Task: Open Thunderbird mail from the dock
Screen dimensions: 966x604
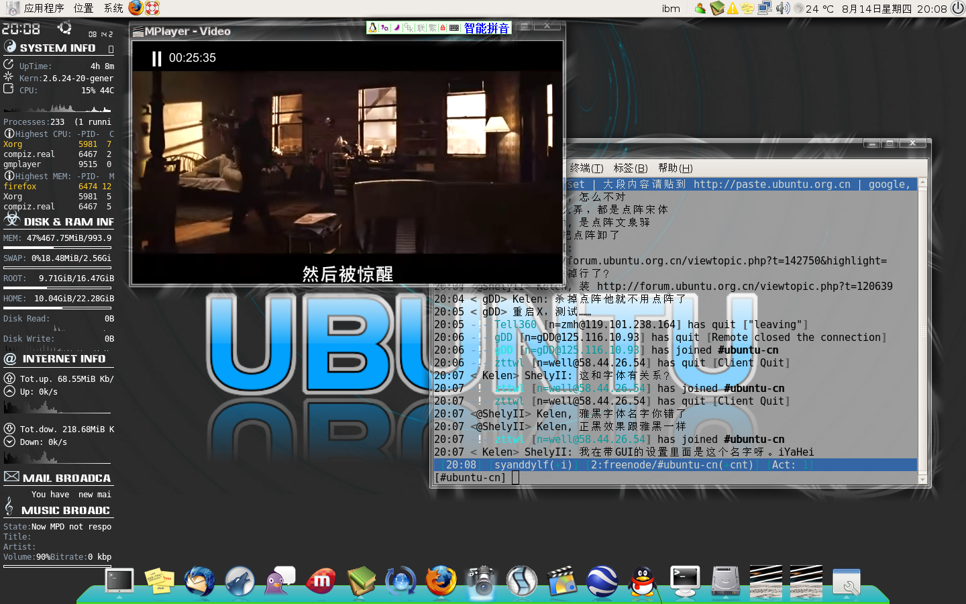Action: 200,581
